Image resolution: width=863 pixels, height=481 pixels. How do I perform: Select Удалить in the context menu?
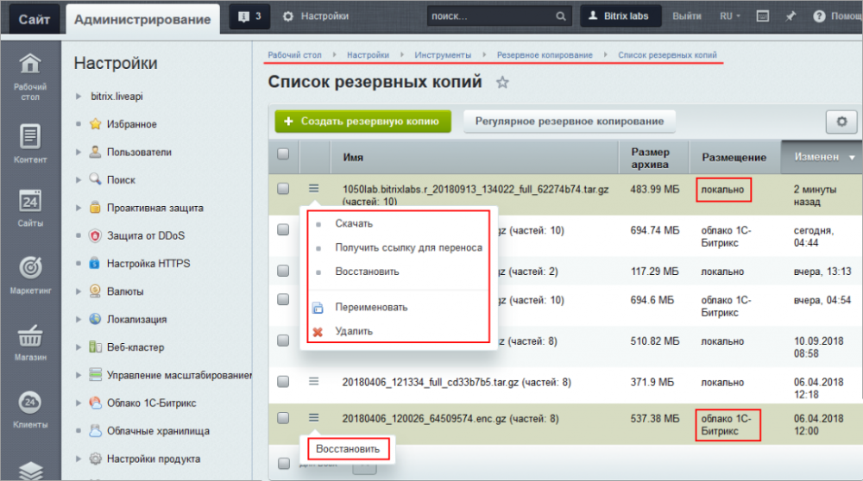click(354, 331)
